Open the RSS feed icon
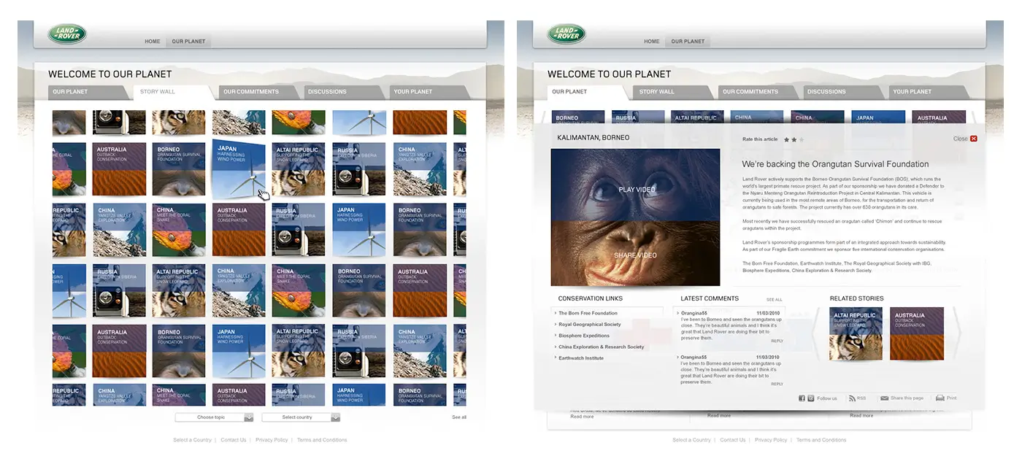 852,398
